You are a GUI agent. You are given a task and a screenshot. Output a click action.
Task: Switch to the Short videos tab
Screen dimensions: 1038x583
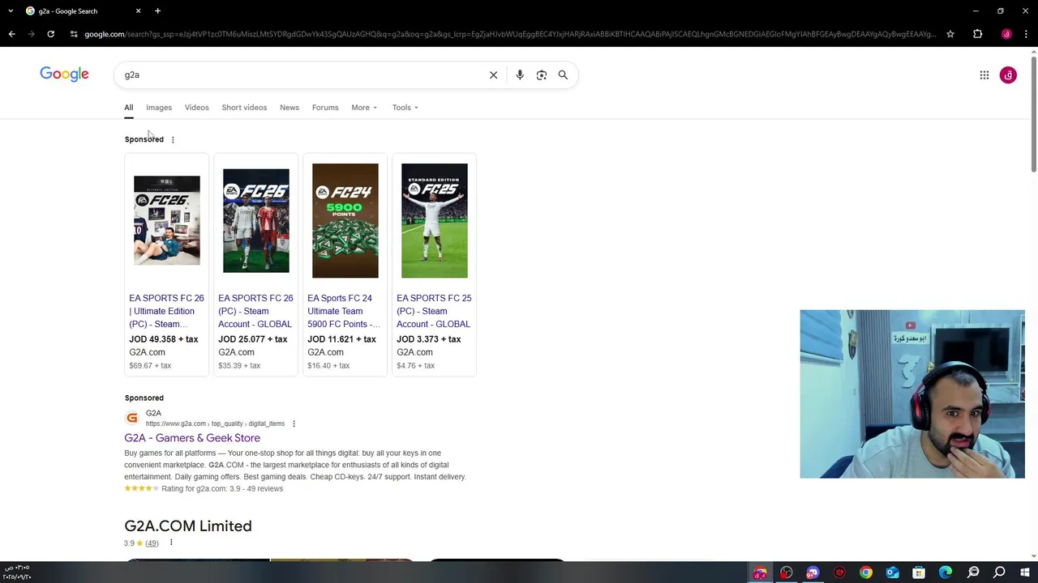pos(244,108)
